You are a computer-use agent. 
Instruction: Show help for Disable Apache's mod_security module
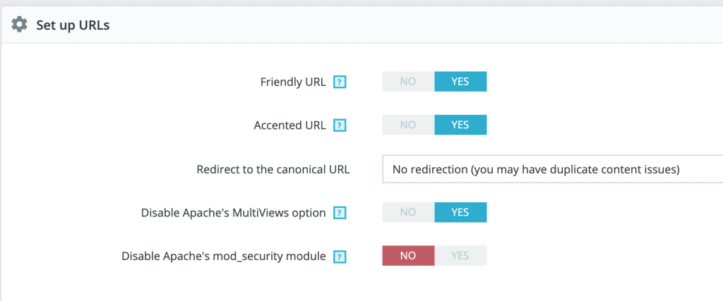(340, 257)
